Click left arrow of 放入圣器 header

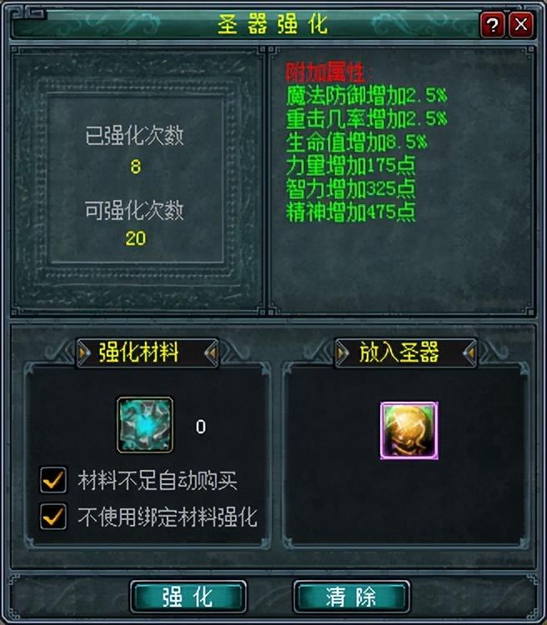click(342, 352)
